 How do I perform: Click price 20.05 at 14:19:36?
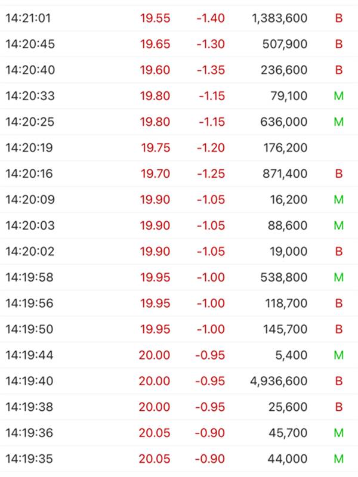[155, 433]
